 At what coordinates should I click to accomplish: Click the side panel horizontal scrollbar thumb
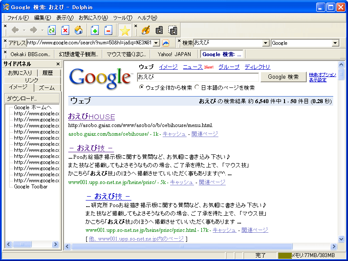(22, 244)
